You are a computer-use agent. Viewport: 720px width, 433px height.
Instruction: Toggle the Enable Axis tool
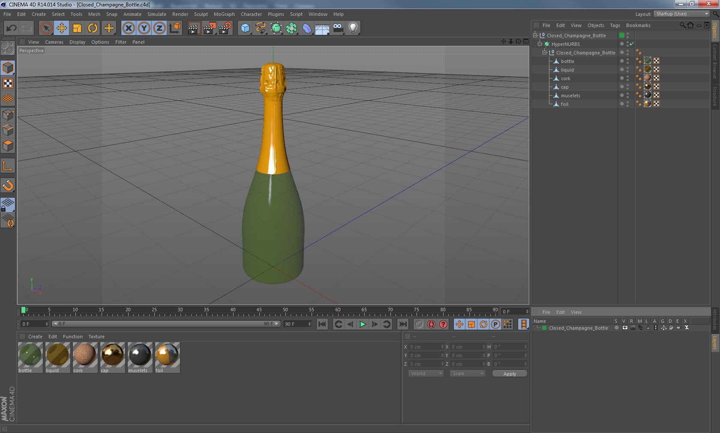8,165
